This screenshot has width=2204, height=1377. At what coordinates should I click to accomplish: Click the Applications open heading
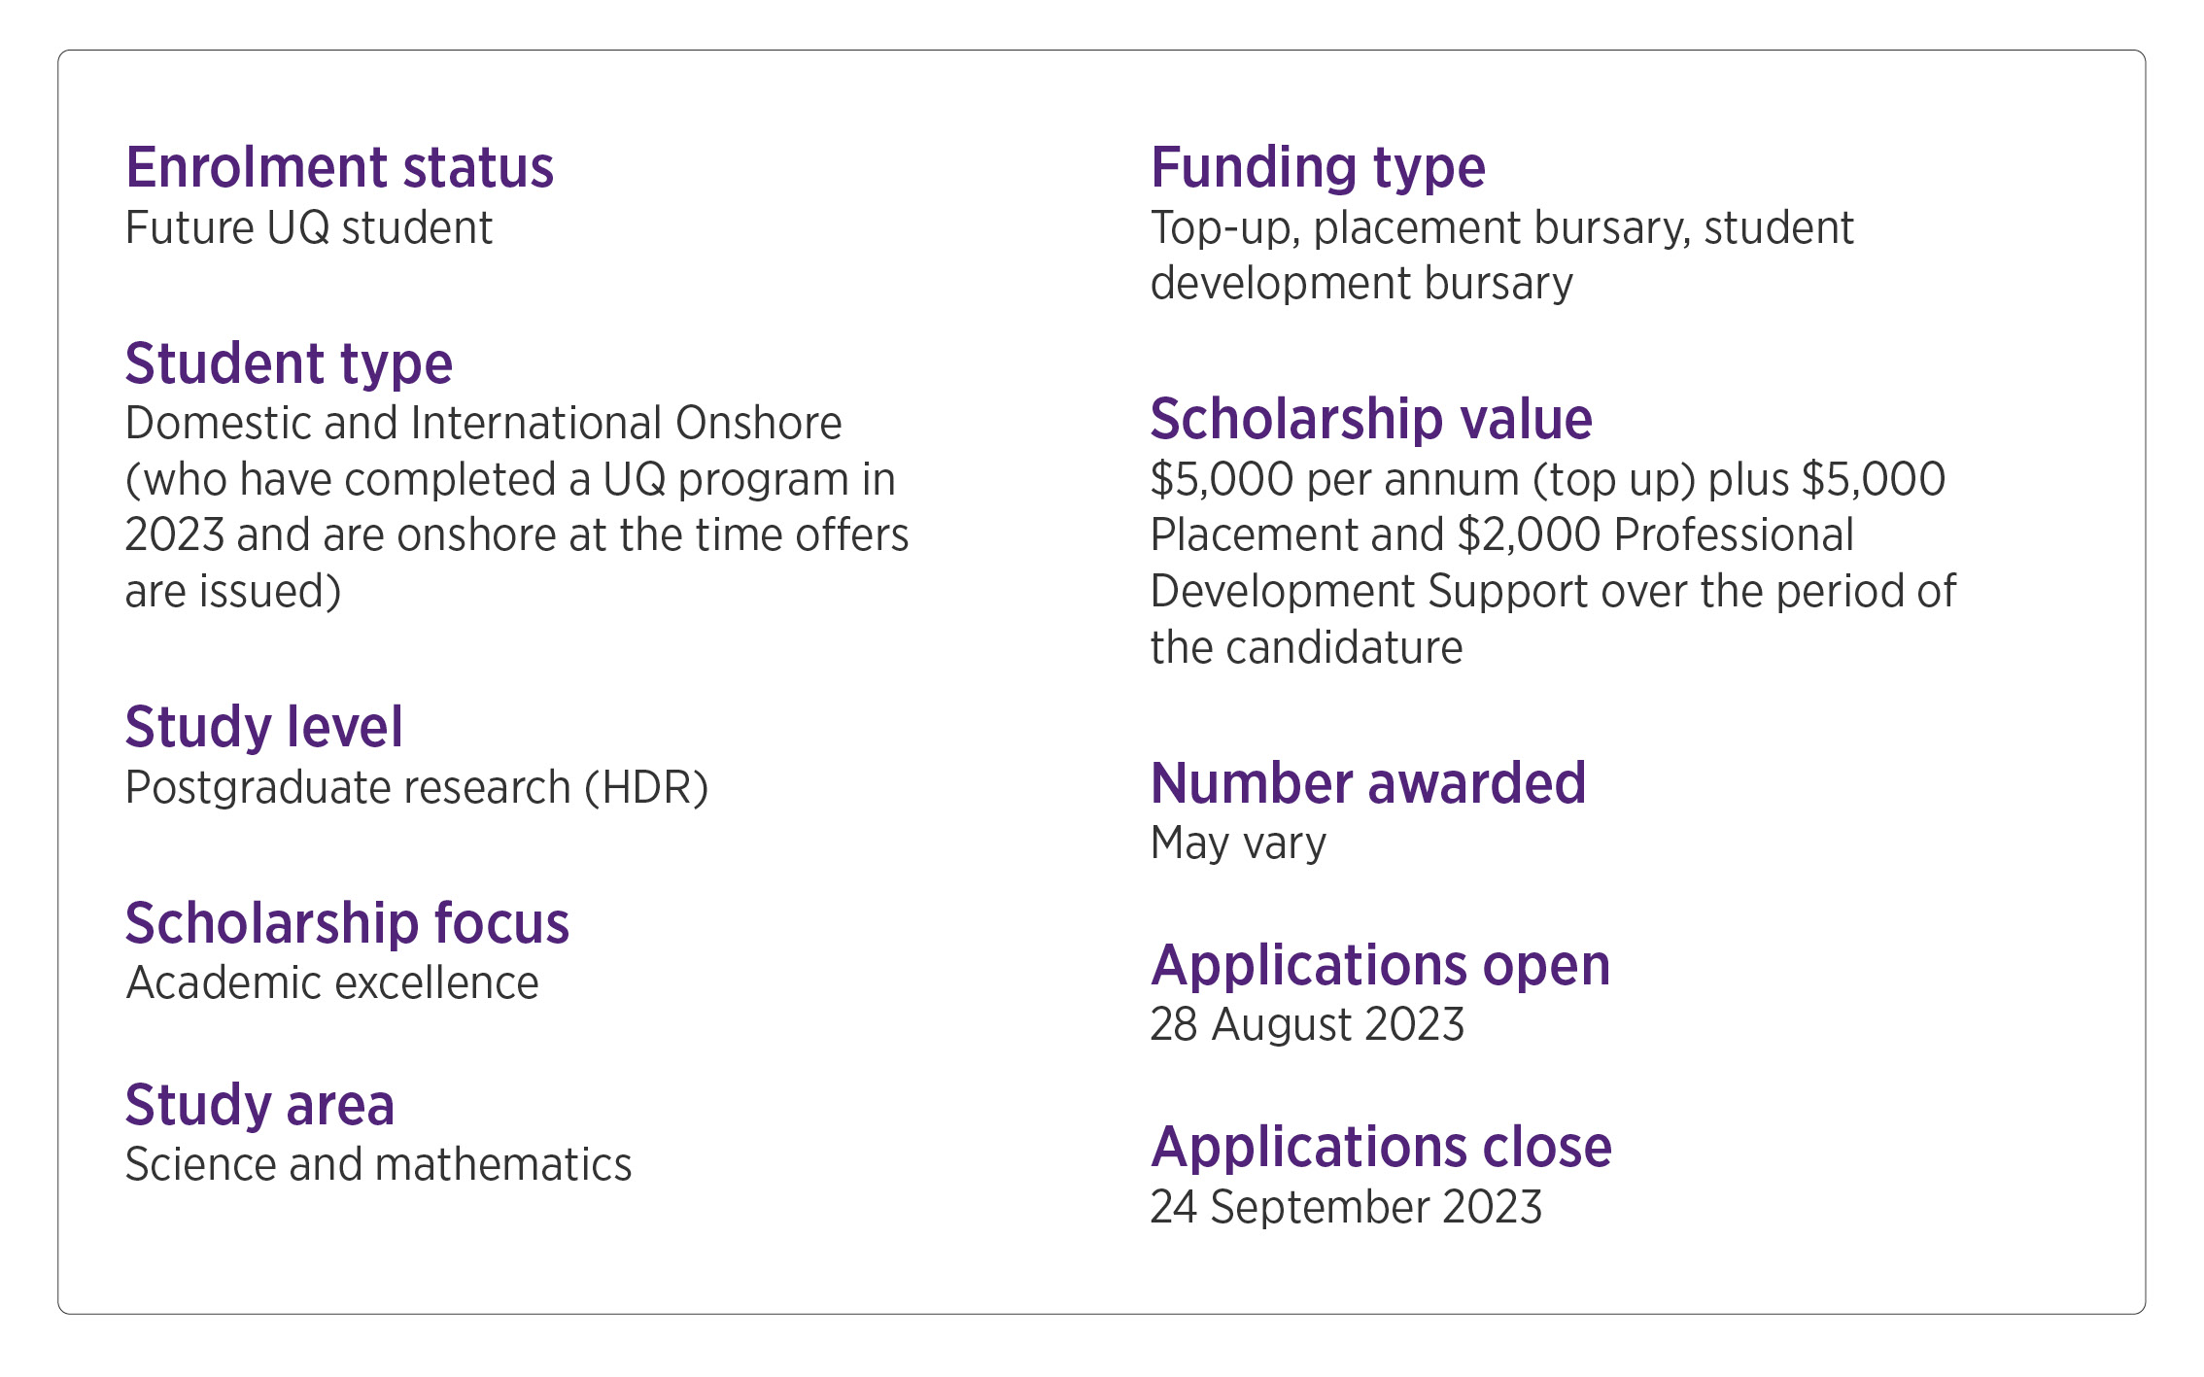(1380, 966)
